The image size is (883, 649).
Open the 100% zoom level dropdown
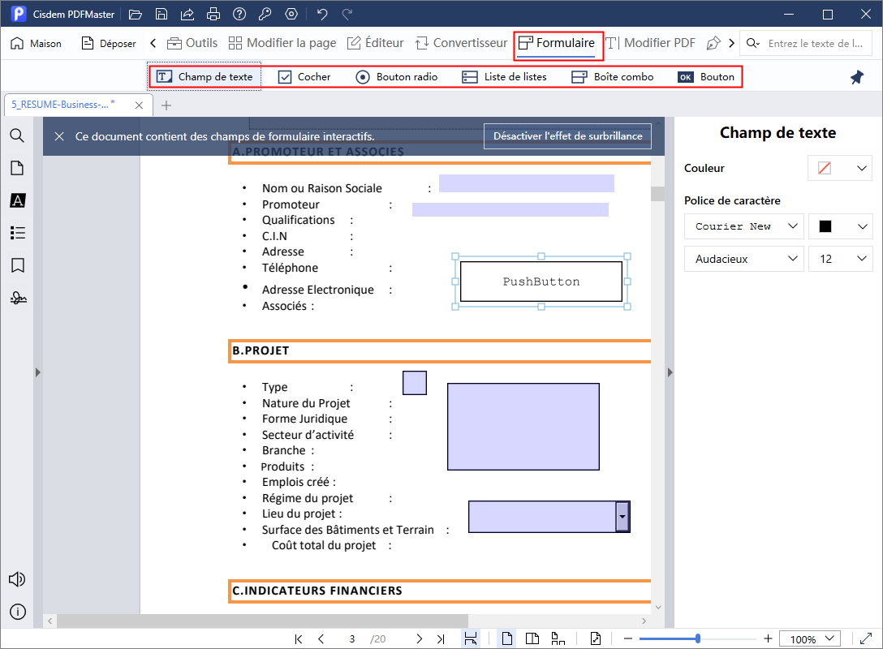click(x=810, y=639)
